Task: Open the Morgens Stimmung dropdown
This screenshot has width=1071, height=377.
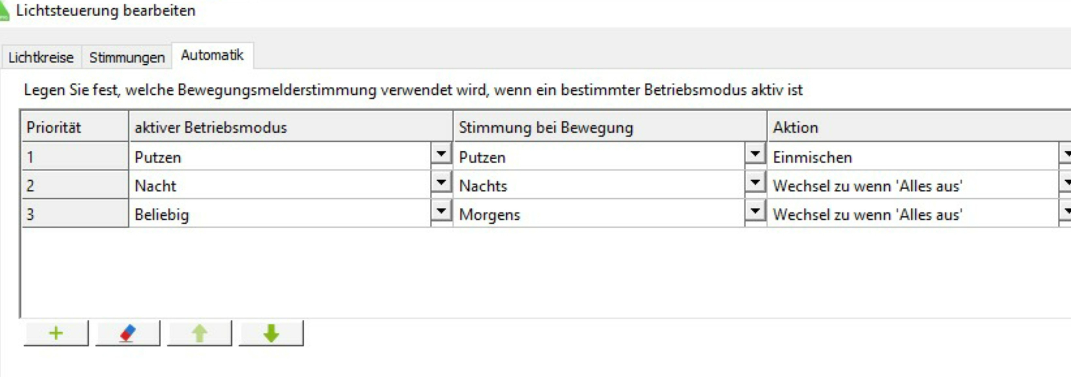Action: 755,212
